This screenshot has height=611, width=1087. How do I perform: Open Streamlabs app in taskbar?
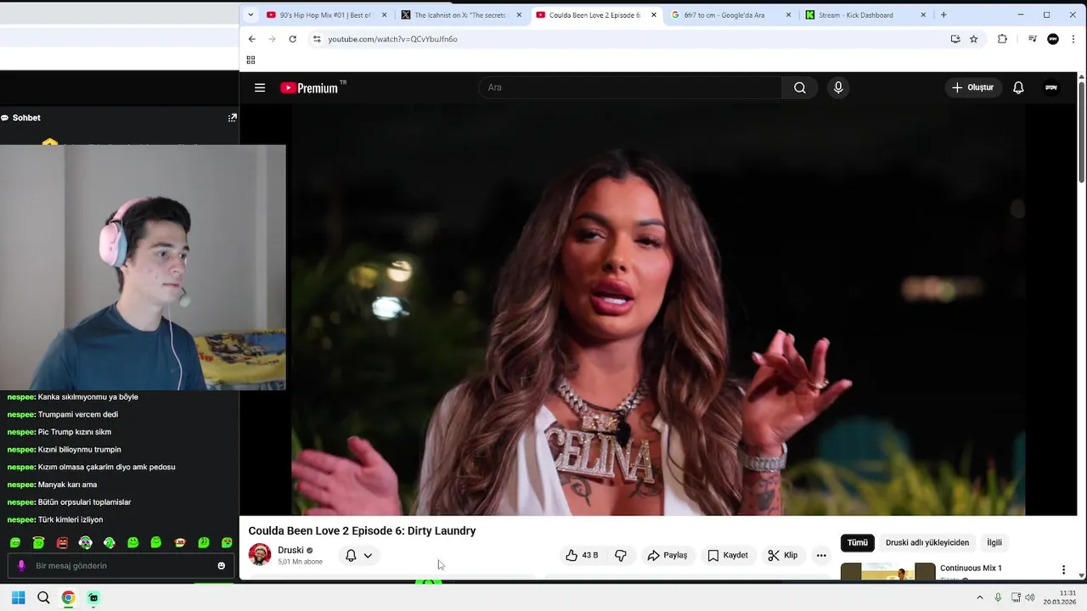click(x=93, y=597)
